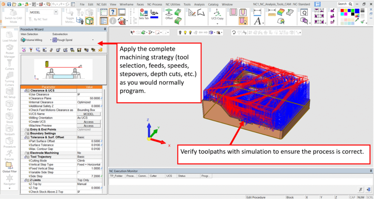Screen dimensions: 374x199
Task: Select the red color swatch
Action: point(343,11)
